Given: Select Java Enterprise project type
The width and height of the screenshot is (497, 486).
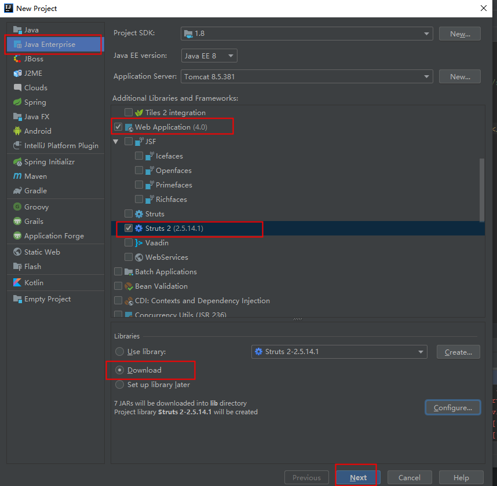Looking at the screenshot, I should tap(56, 45).
